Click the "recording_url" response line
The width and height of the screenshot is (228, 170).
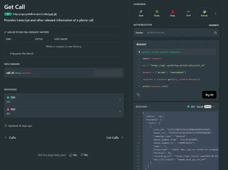pyautogui.click(x=185, y=156)
